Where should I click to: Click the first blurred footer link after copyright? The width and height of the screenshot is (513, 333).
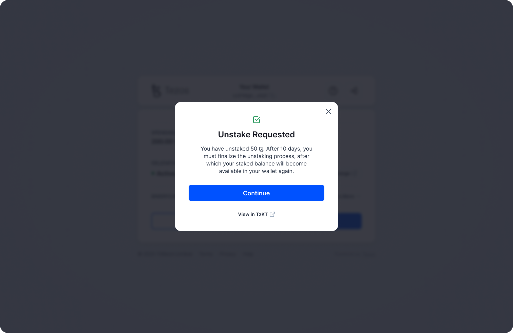click(206, 254)
